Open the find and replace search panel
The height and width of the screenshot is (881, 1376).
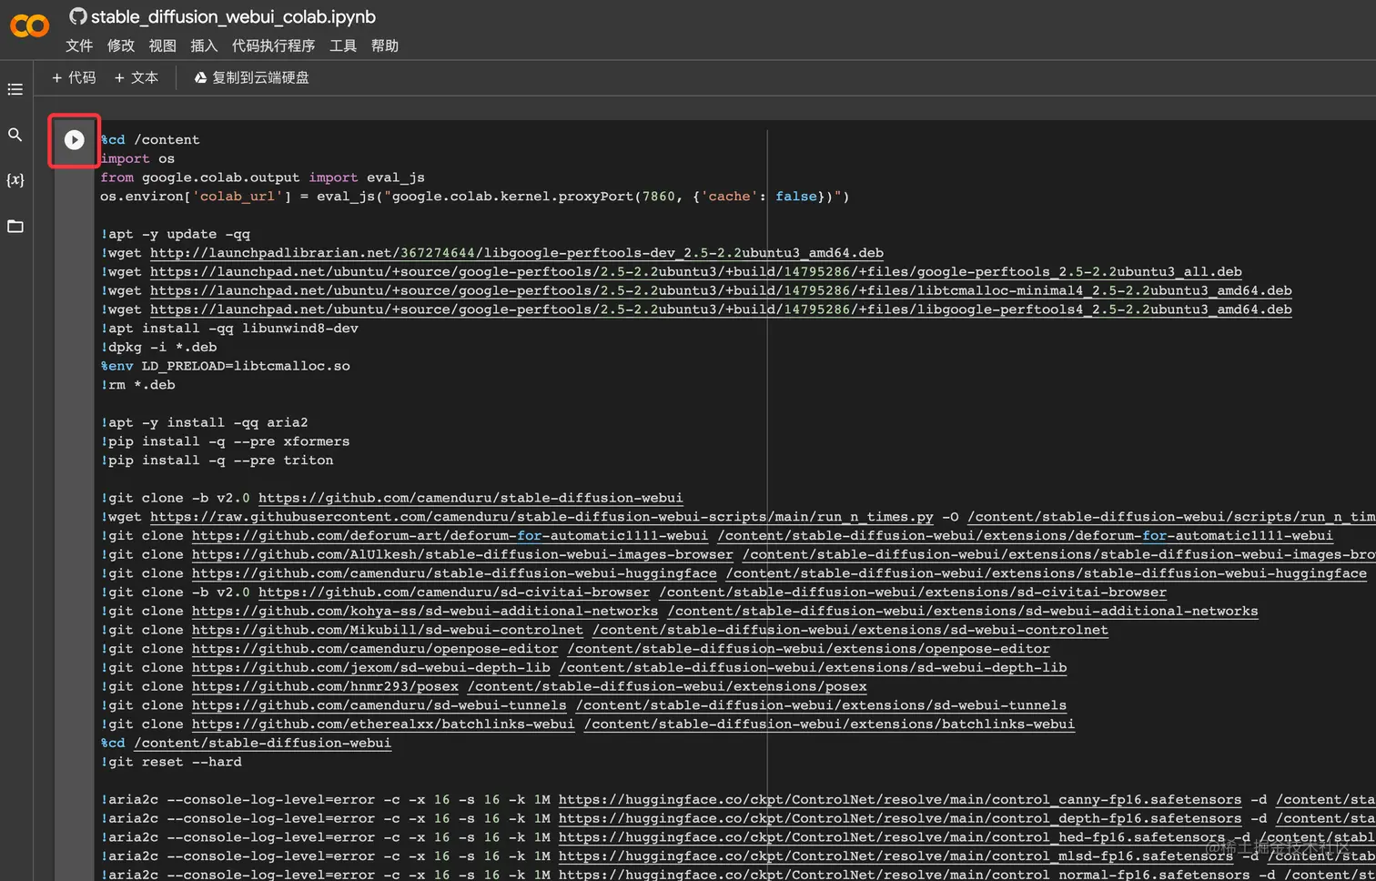15,135
